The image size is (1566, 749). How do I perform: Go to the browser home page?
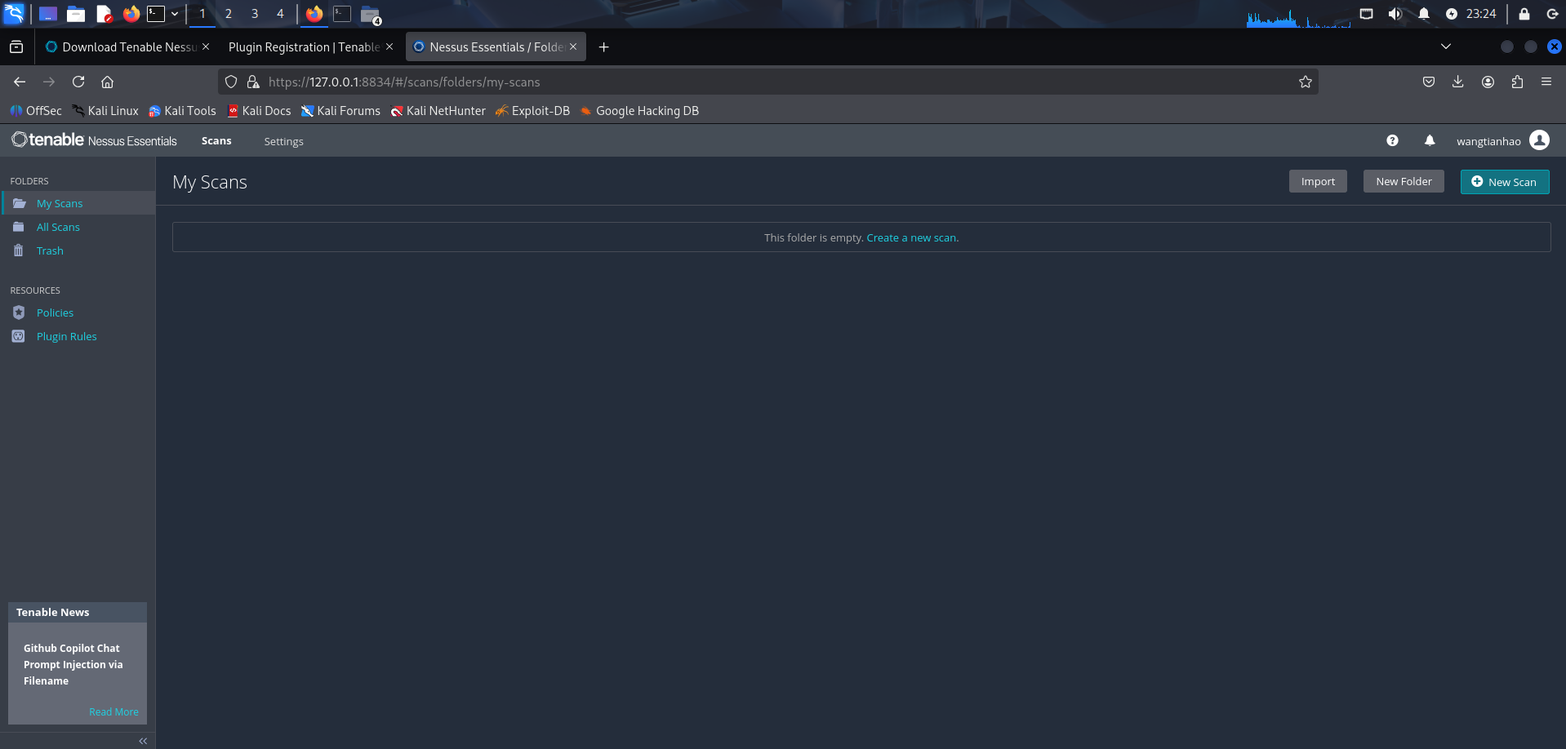[x=107, y=82]
